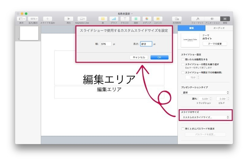Enable loop slideshow playback checkbox

[x=183, y=64]
